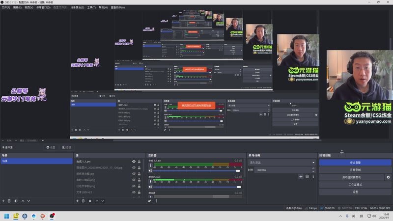Increase transition duration with the up stepper

(313, 168)
